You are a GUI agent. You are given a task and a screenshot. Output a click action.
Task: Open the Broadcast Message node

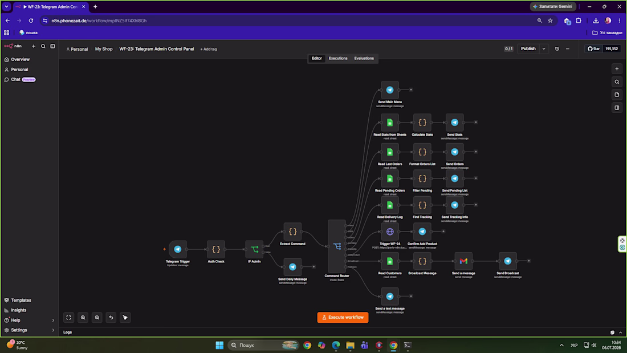tap(422, 261)
